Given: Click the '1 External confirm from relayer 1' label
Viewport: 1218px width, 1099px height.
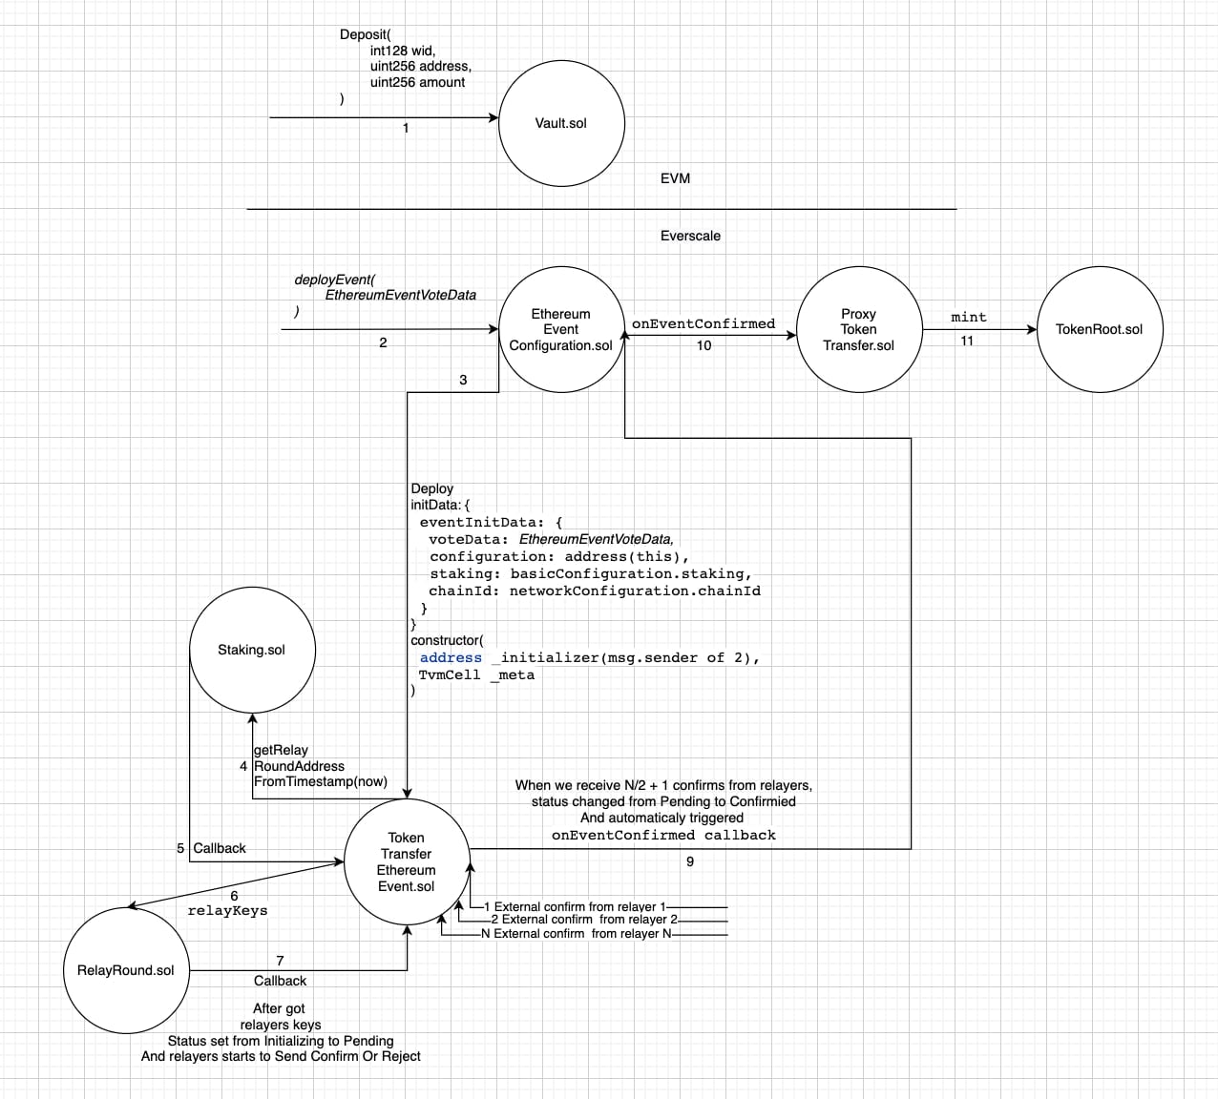Looking at the screenshot, I should tap(575, 906).
